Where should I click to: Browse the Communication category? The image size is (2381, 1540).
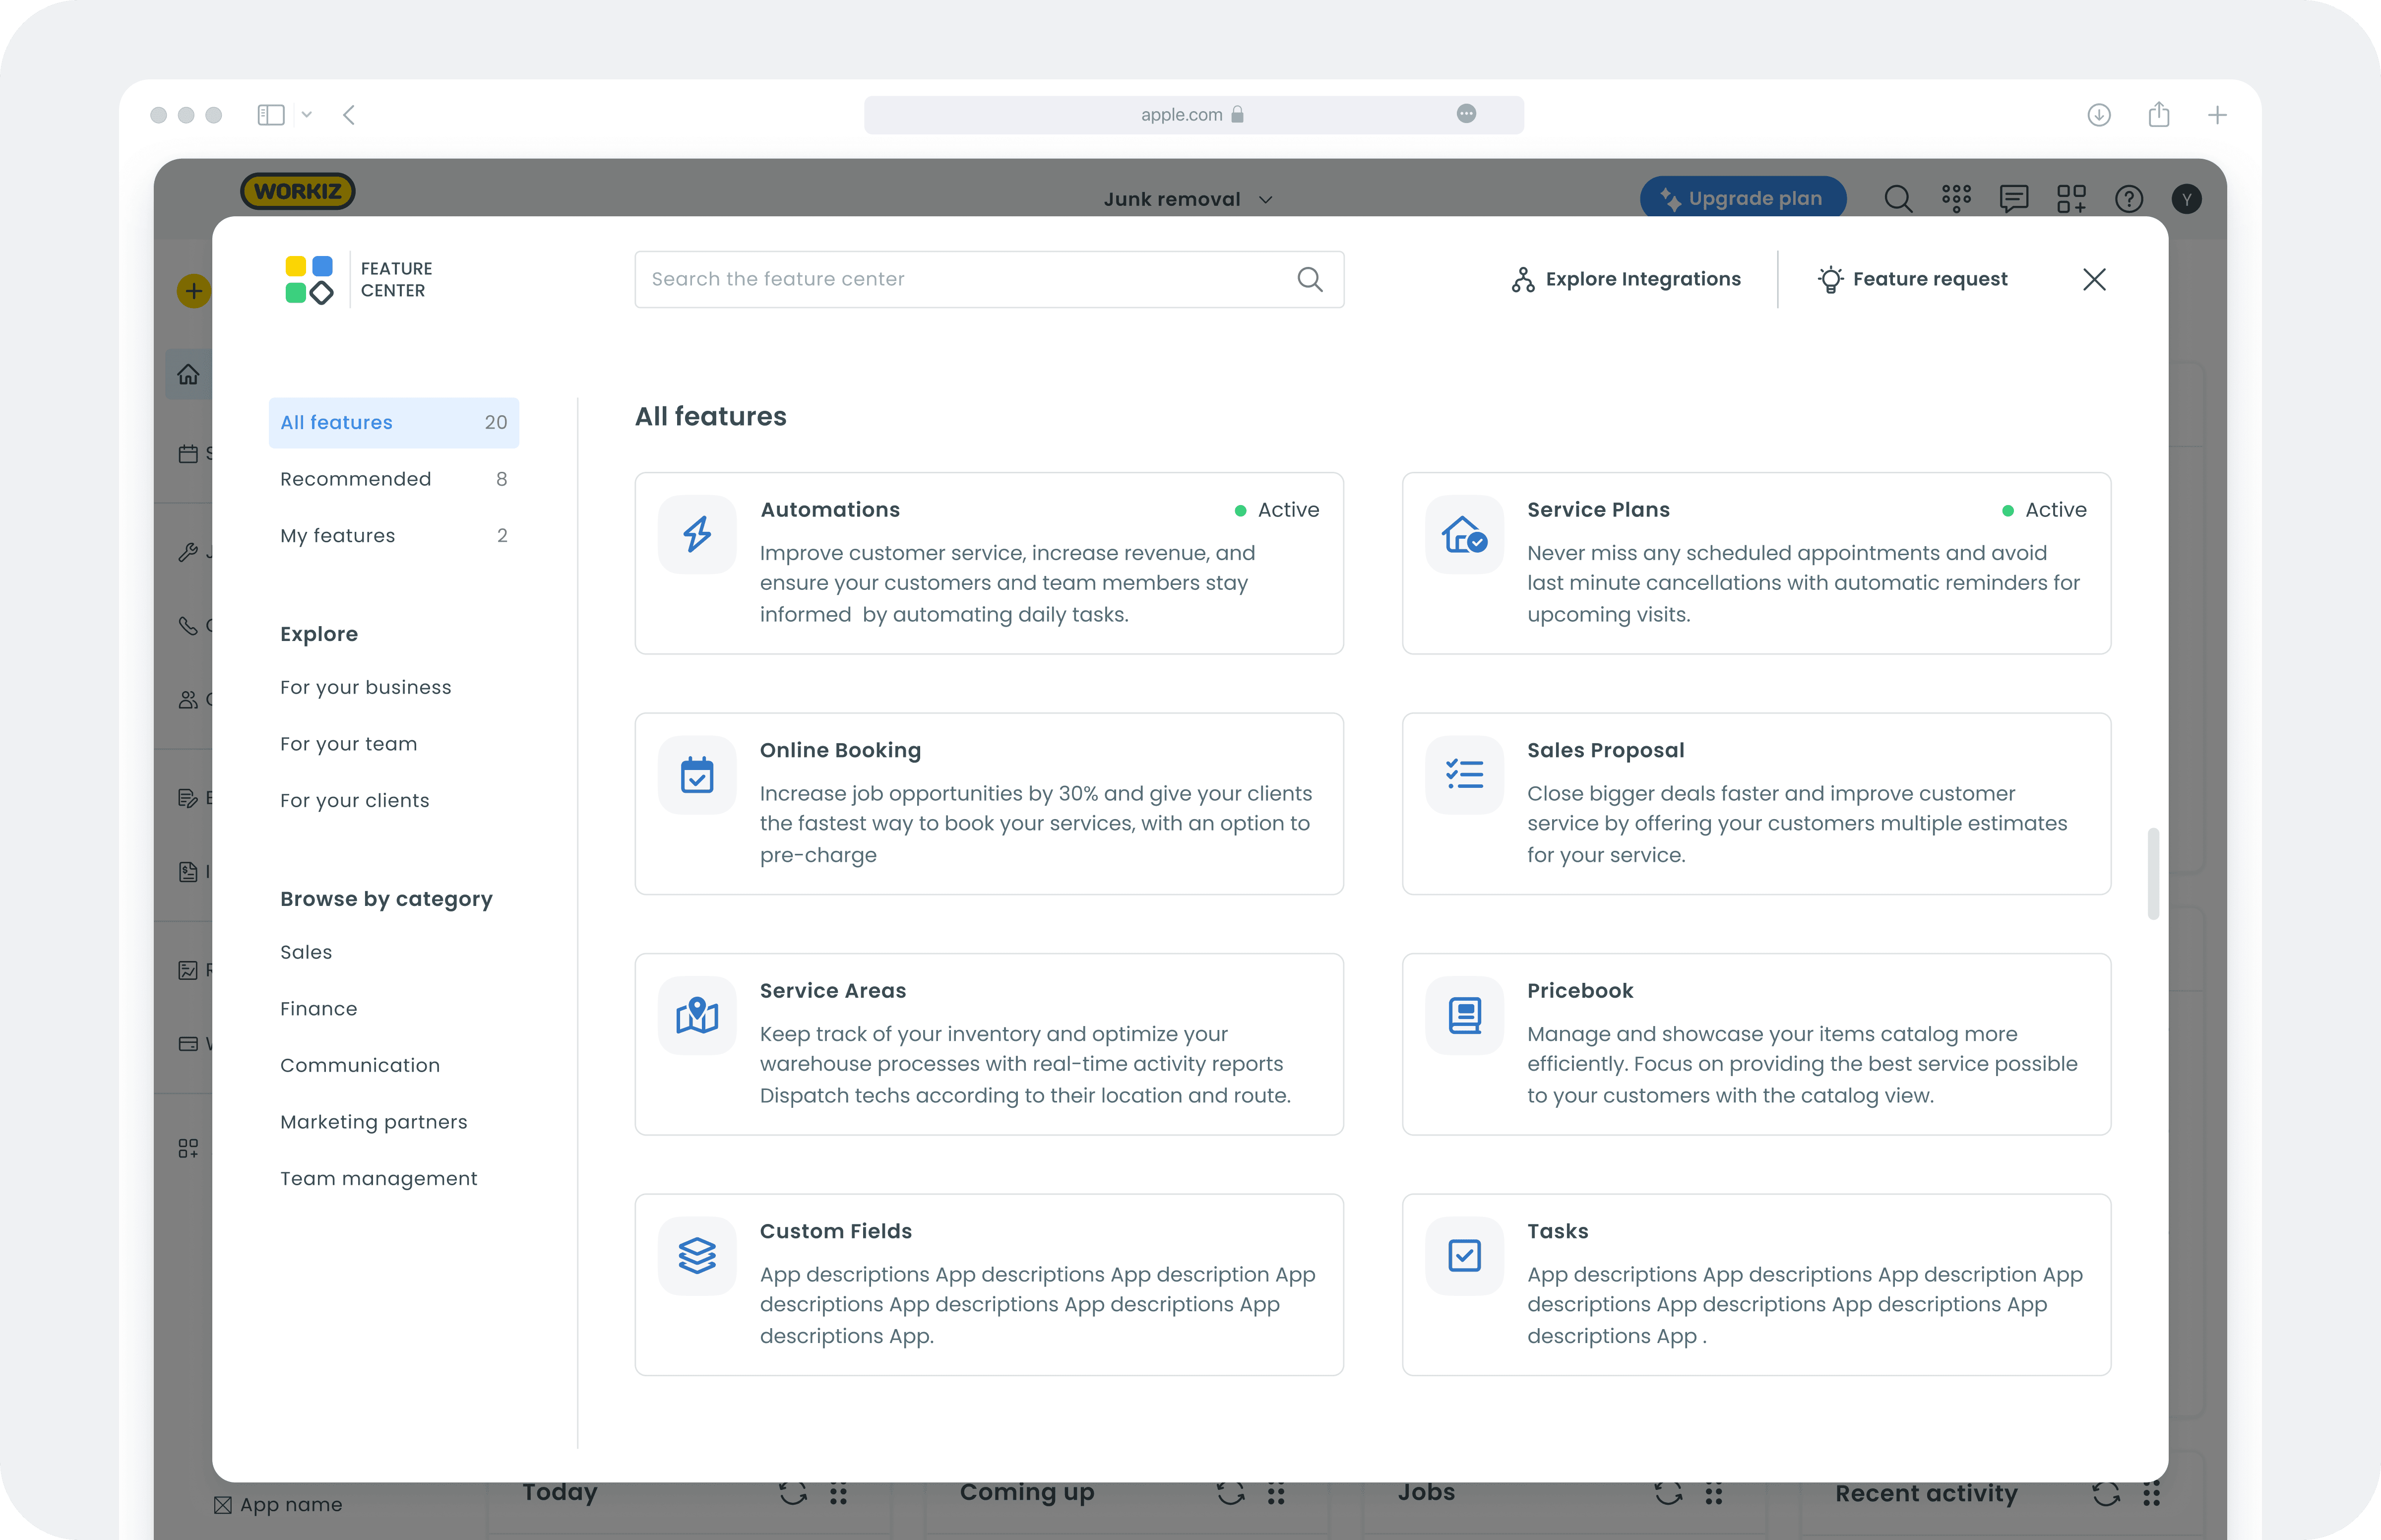click(x=360, y=1065)
